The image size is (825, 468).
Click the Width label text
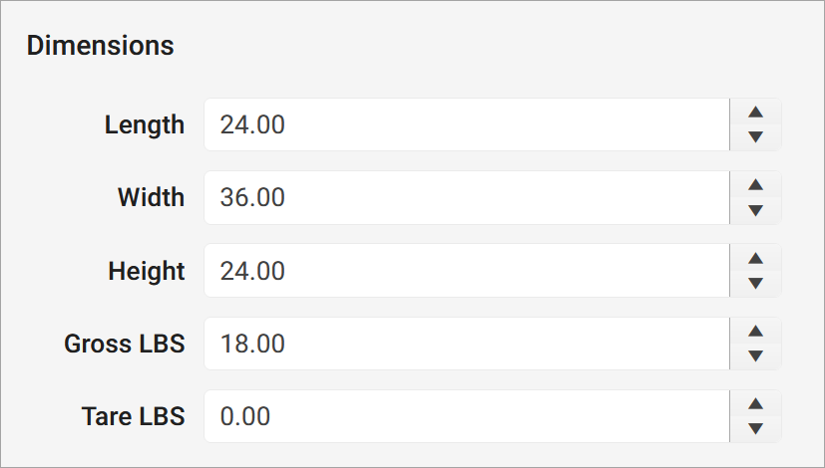pyautogui.click(x=151, y=197)
